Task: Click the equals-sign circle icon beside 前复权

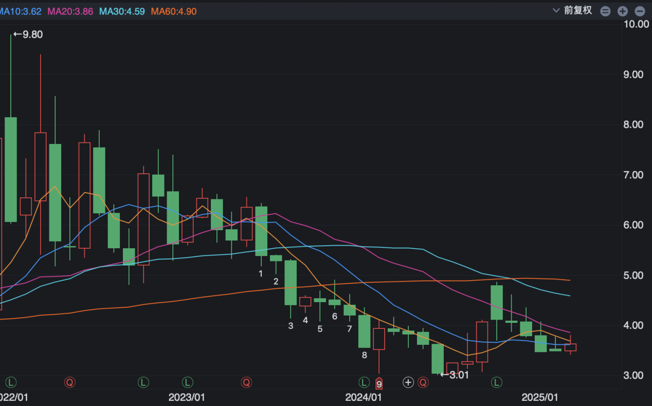Action: 605,11
